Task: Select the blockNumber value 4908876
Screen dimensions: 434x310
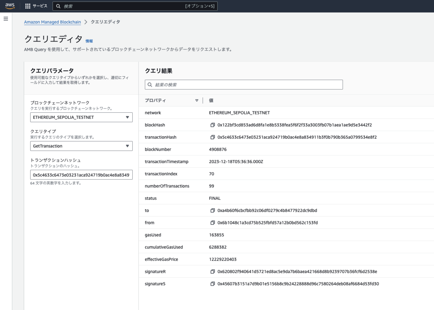Action: 218,149
